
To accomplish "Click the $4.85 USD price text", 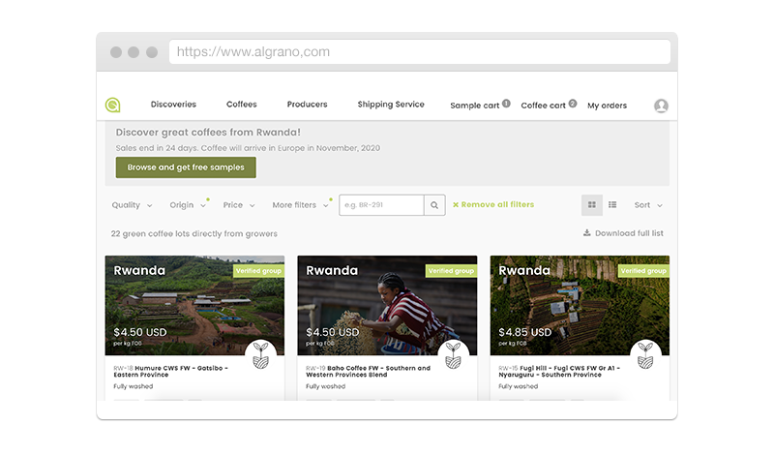I will pyautogui.click(x=524, y=332).
